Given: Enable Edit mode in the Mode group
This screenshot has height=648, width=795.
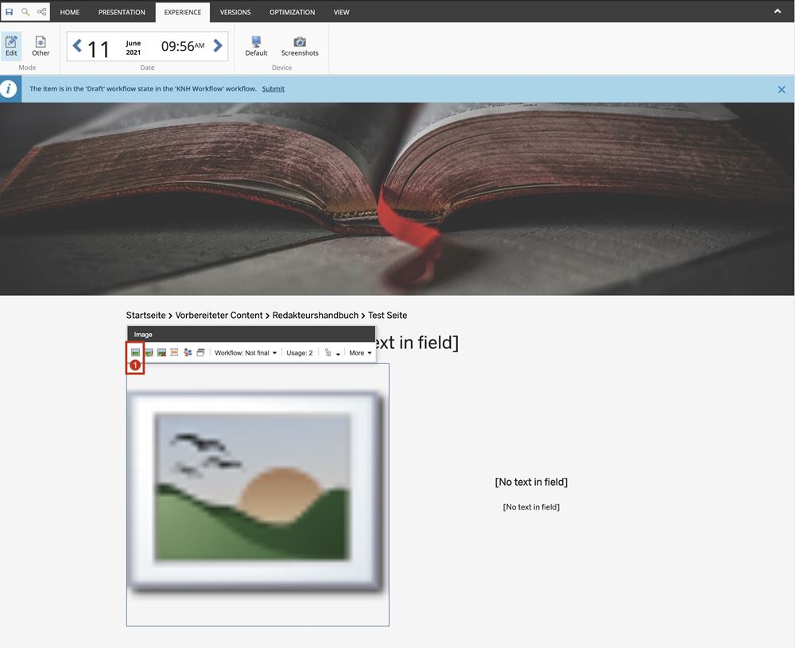Looking at the screenshot, I should point(11,46).
